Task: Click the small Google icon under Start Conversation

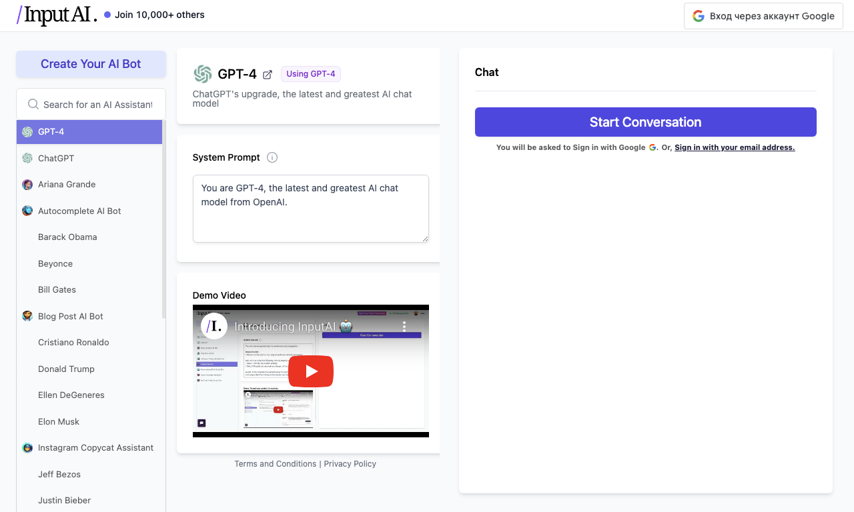Action: point(653,147)
